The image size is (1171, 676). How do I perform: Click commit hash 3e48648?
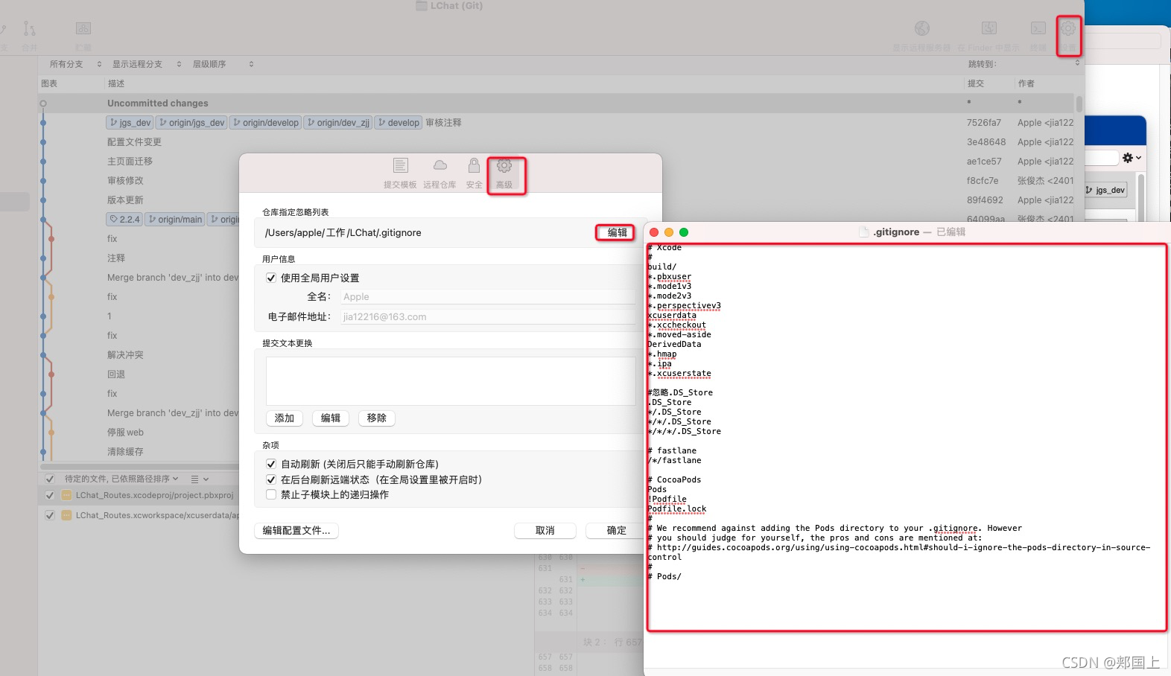point(986,142)
